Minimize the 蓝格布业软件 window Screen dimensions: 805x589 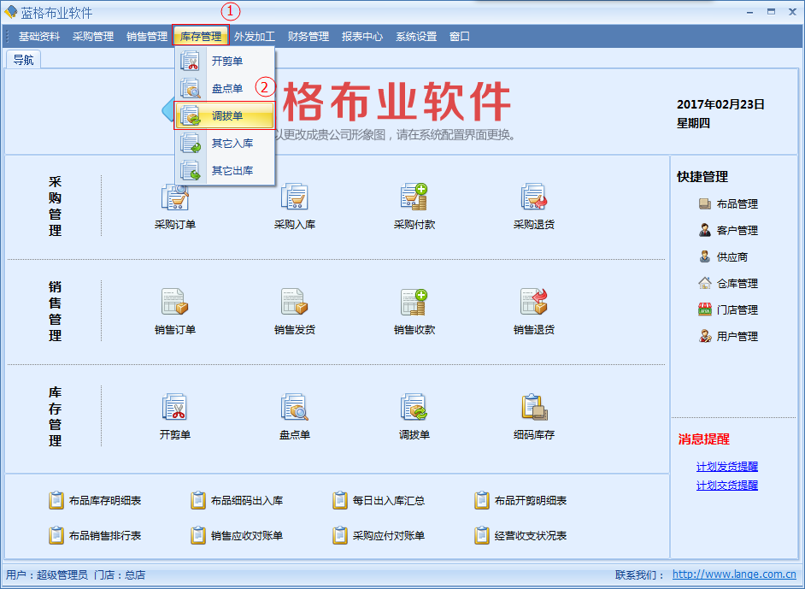pyautogui.click(x=750, y=12)
